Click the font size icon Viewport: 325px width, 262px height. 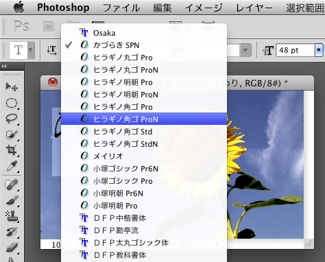pyautogui.click(x=268, y=50)
